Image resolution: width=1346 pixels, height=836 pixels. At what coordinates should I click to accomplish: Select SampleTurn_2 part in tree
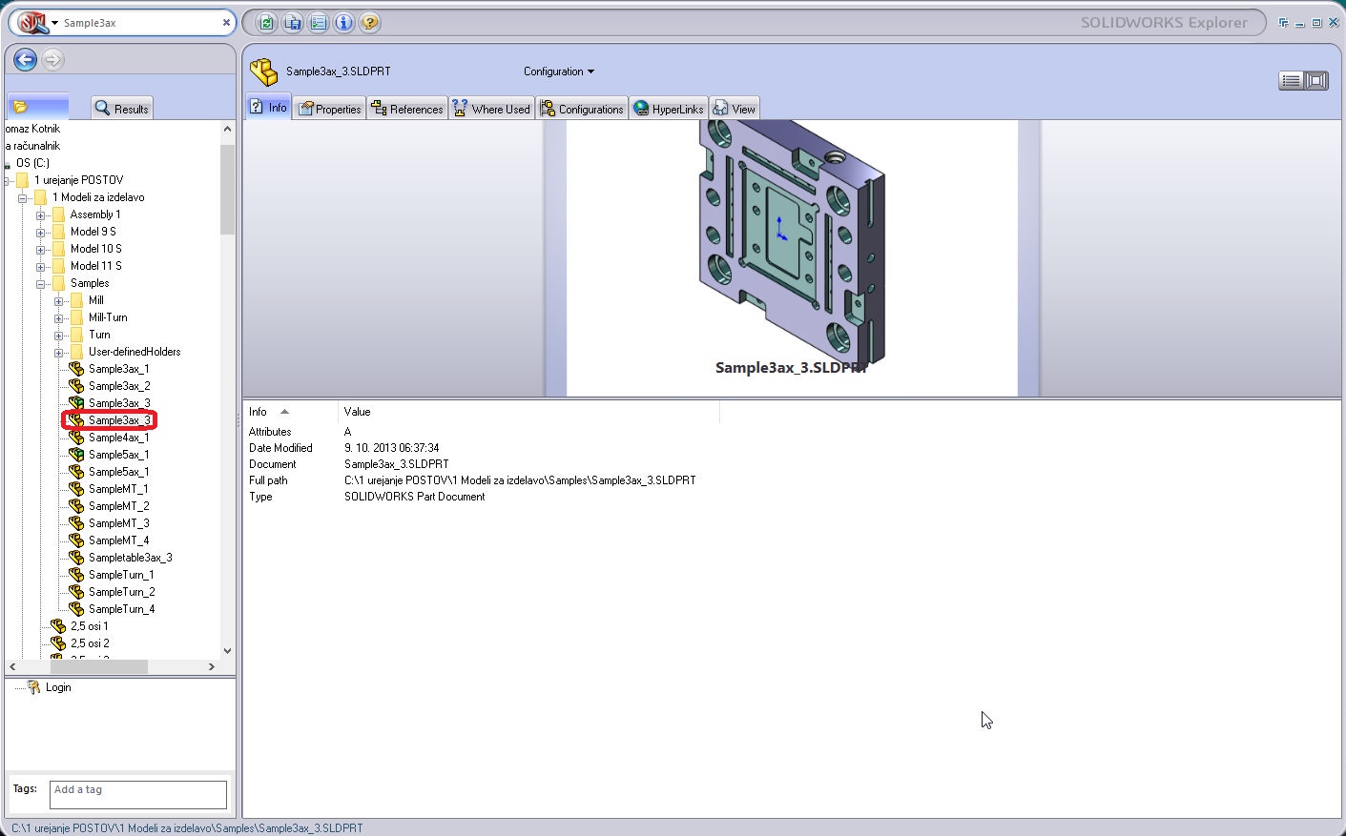[121, 592]
